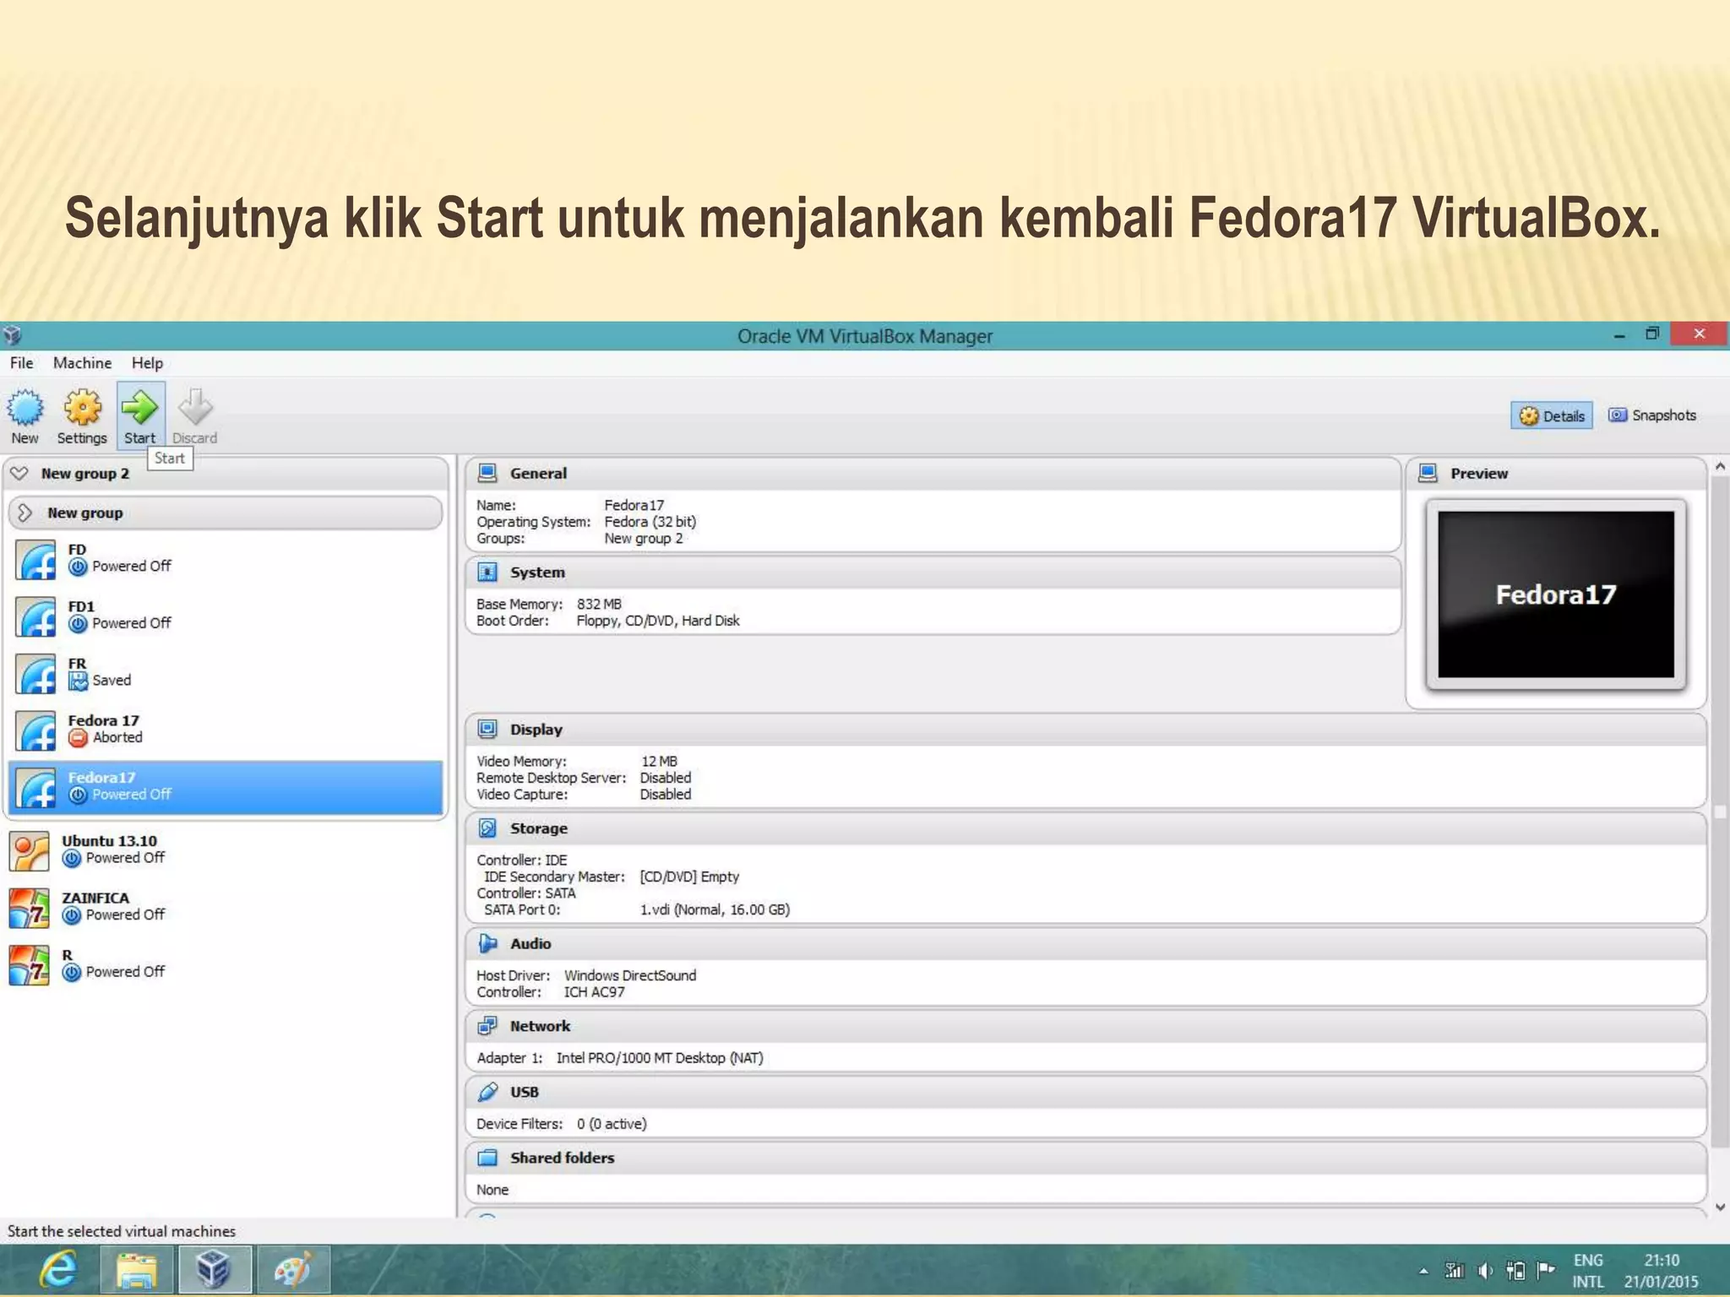The width and height of the screenshot is (1730, 1297).
Task: Click "Floppy, CD/DVD, Hard Disk" boot order value
Action: [x=658, y=621]
